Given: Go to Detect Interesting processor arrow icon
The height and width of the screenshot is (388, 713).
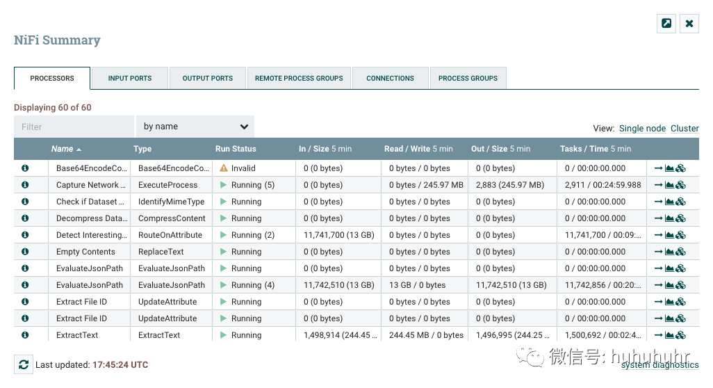Looking at the screenshot, I should coord(658,235).
